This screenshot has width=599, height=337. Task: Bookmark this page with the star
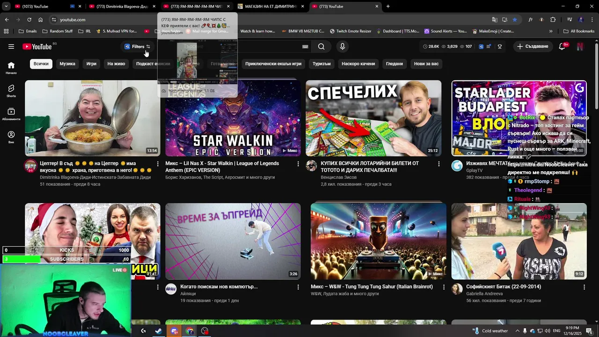coord(515,20)
